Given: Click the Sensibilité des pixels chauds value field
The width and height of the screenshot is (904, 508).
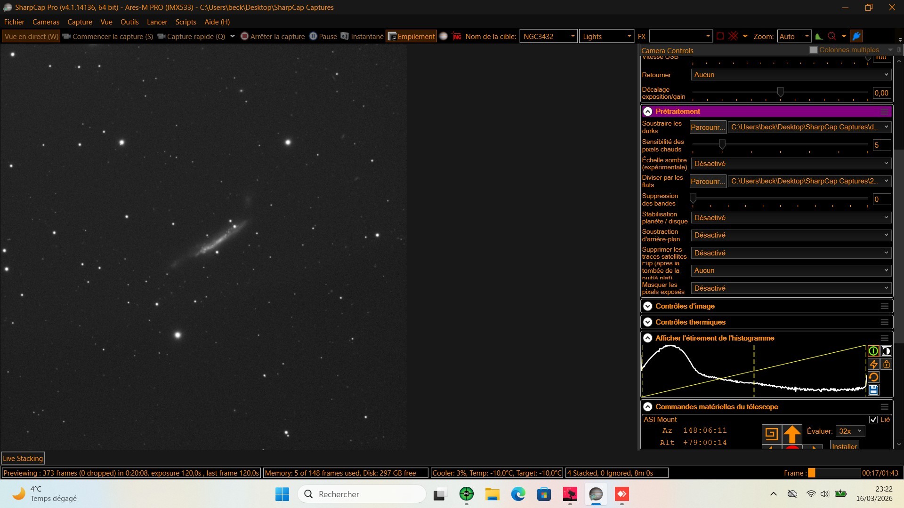Looking at the screenshot, I should pyautogui.click(x=881, y=146).
